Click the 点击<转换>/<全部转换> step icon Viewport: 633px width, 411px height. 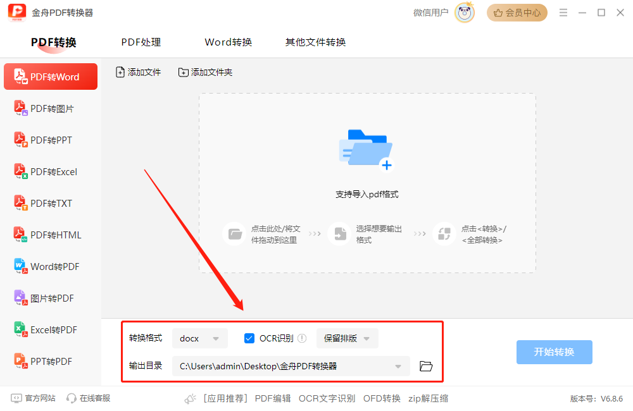[444, 234]
